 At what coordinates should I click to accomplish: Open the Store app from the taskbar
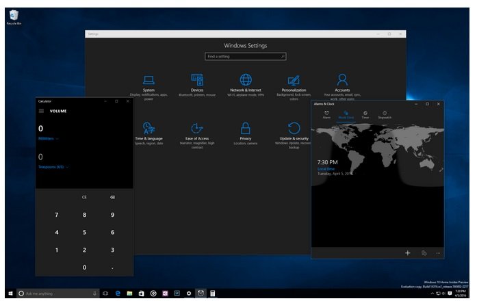[x=142, y=293]
